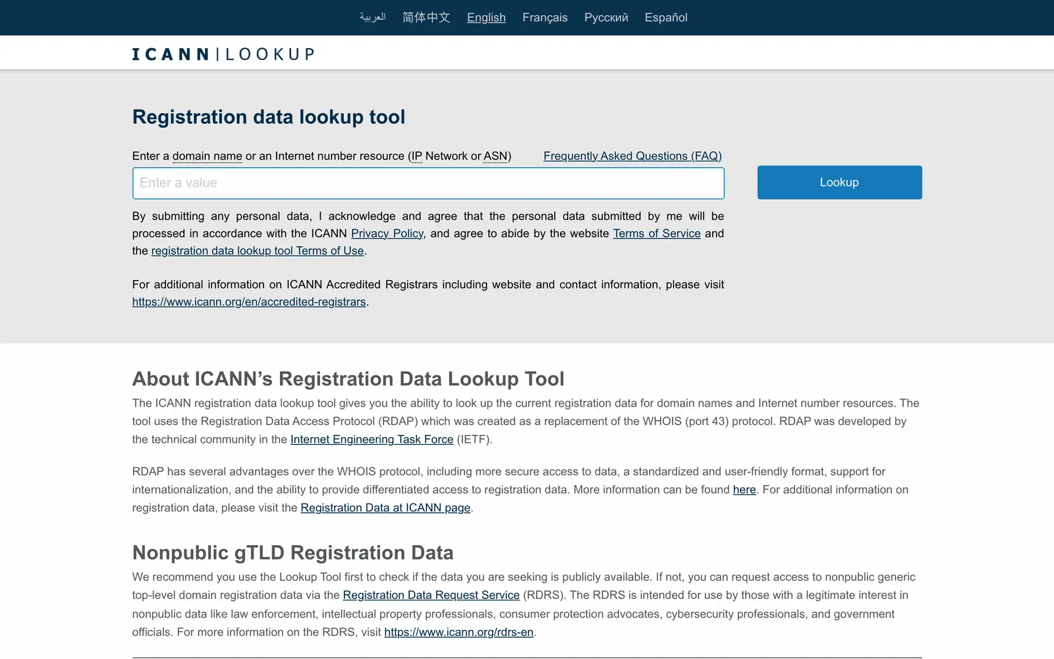Click the 'here' more information link
The height and width of the screenshot is (659, 1054).
pos(744,490)
